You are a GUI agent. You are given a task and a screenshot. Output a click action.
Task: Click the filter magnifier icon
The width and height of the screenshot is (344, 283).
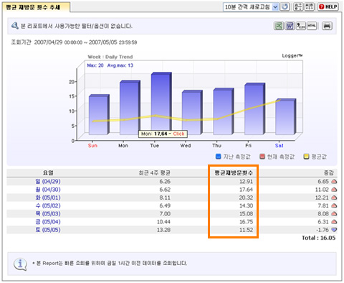15,26
